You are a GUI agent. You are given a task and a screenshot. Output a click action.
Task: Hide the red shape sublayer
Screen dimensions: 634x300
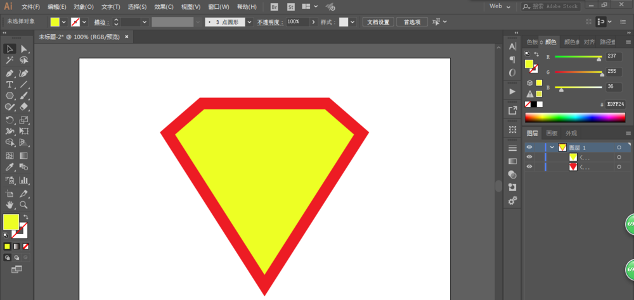(529, 166)
